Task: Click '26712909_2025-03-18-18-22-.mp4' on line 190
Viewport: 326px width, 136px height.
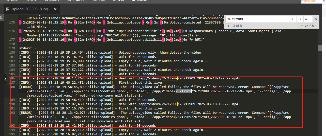Action: 209,104
